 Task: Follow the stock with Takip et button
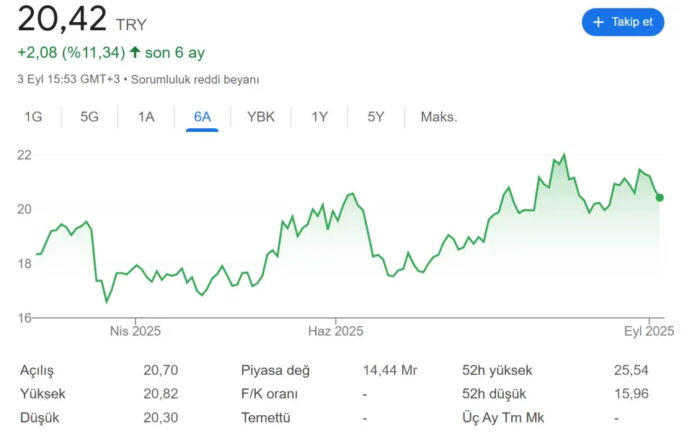point(623,22)
